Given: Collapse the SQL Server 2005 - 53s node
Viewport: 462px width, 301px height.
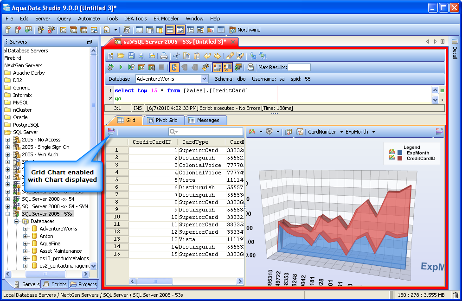Looking at the screenshot, I should (8, 214).
